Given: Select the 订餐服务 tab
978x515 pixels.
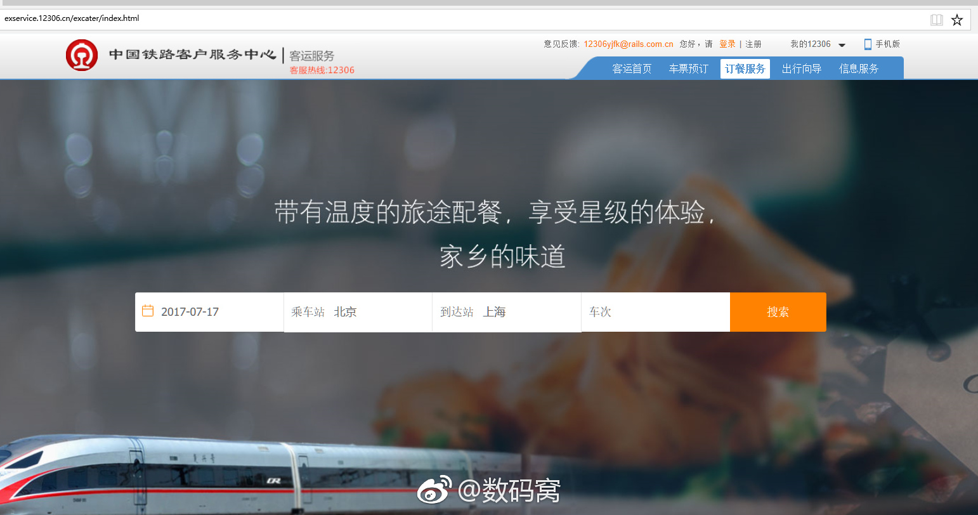Looking at the screenshot, I should pyautogui.click(x=745, y=68).
